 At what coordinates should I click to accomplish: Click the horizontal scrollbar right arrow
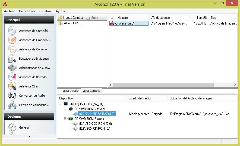235,85
